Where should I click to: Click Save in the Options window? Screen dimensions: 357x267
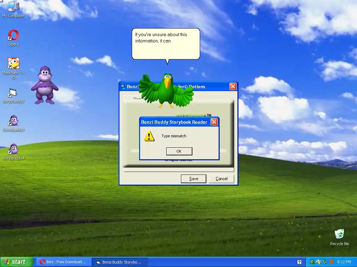[x=193, y=179]
